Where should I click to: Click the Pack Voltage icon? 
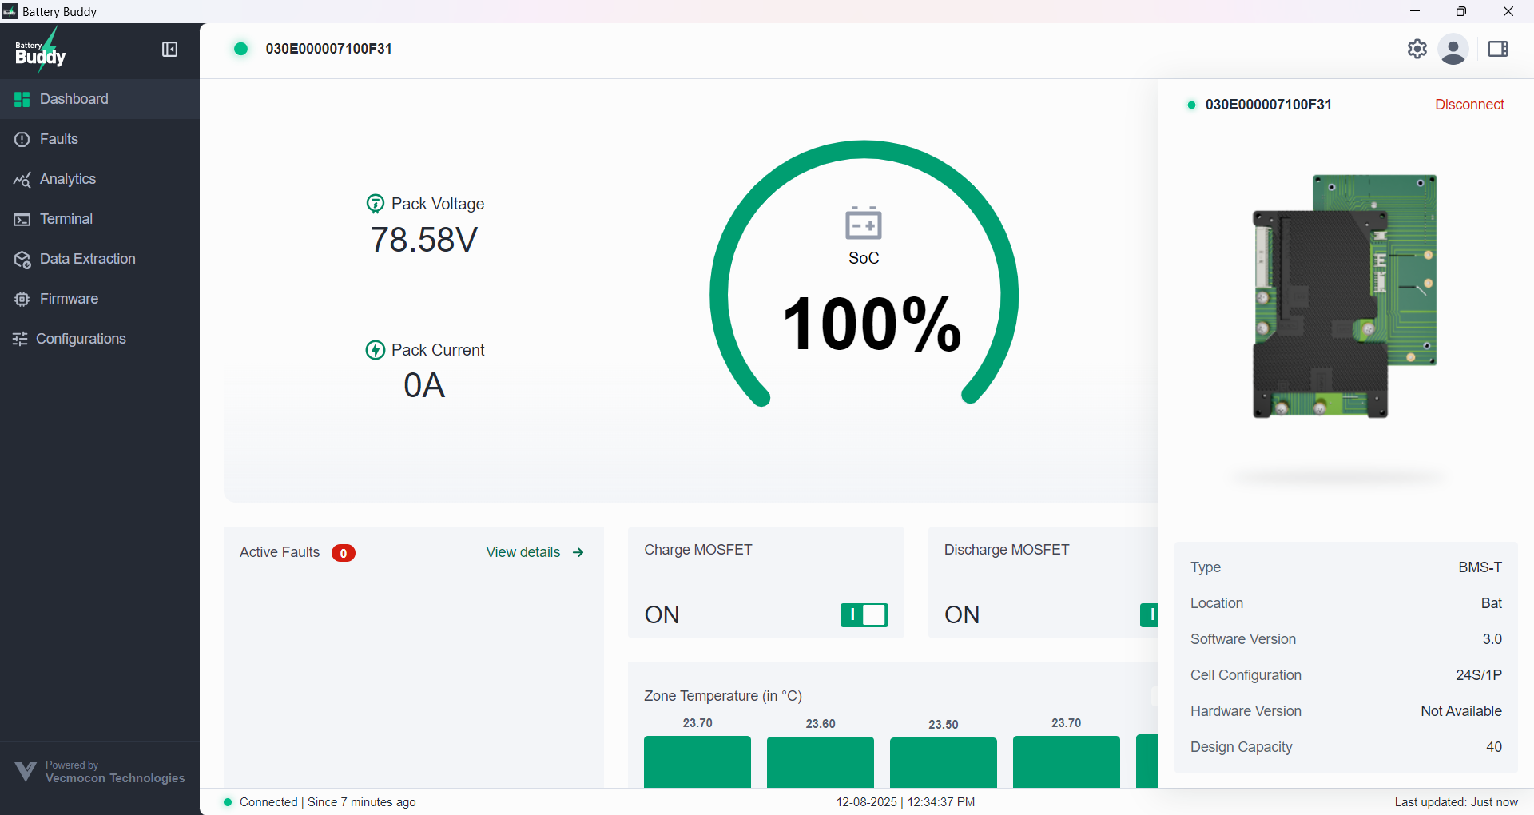point(375,204)
